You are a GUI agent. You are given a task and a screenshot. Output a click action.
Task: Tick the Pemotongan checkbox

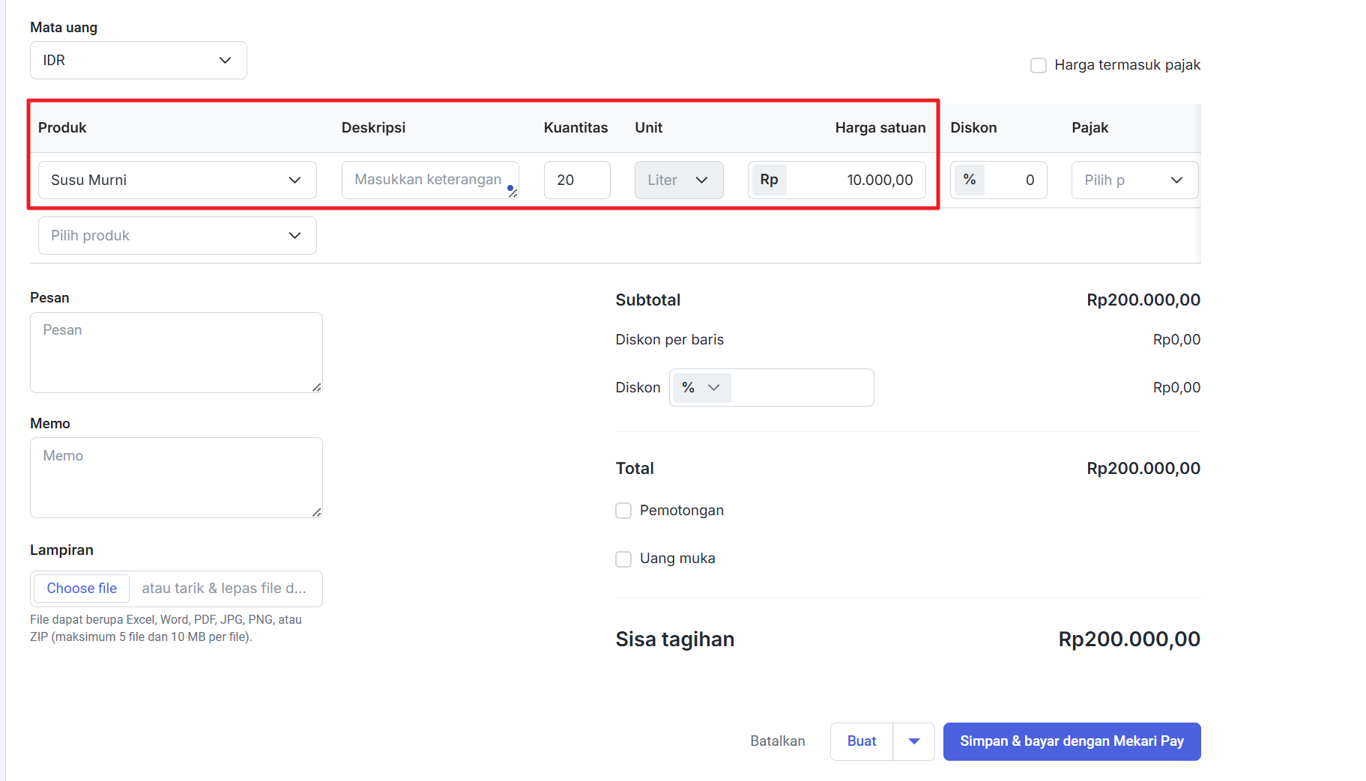pos(623,511)
